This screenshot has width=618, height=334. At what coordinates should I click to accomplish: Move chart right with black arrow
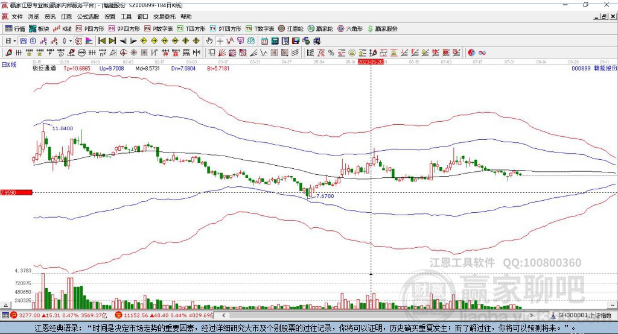coord(133,41)
